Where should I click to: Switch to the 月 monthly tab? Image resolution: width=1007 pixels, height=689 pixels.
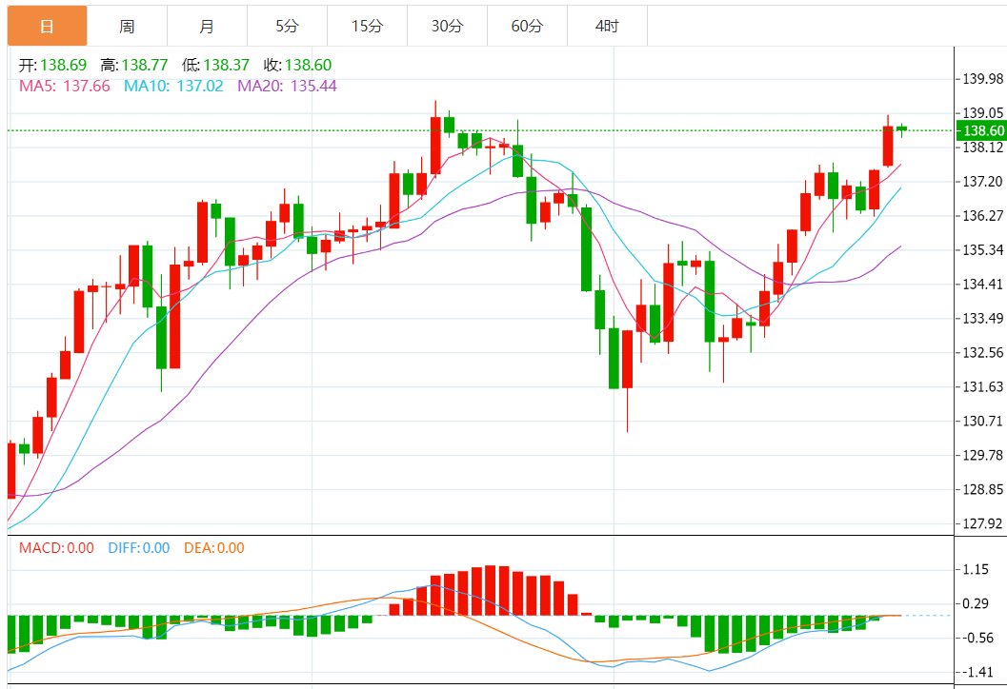(207, 27)
